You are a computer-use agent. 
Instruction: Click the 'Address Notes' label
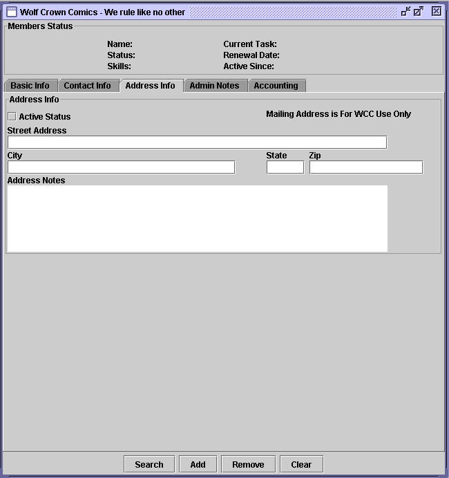tap(36, 181)
